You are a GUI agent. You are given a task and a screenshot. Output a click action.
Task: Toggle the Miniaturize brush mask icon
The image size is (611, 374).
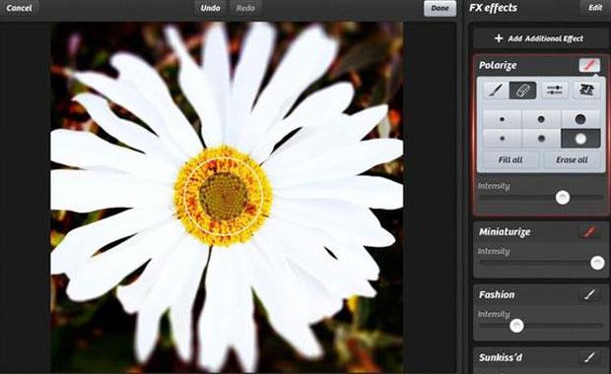pos(589,232)
